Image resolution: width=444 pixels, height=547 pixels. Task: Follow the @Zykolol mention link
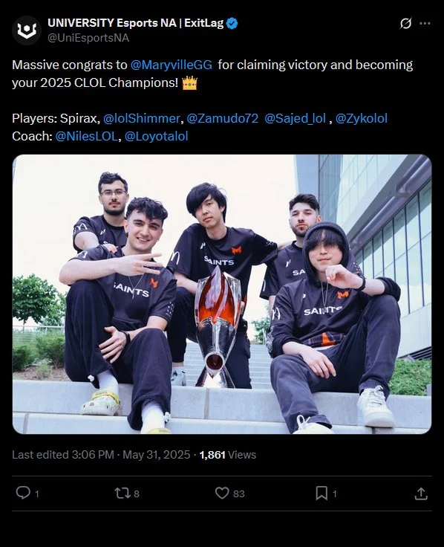[362, 118]
